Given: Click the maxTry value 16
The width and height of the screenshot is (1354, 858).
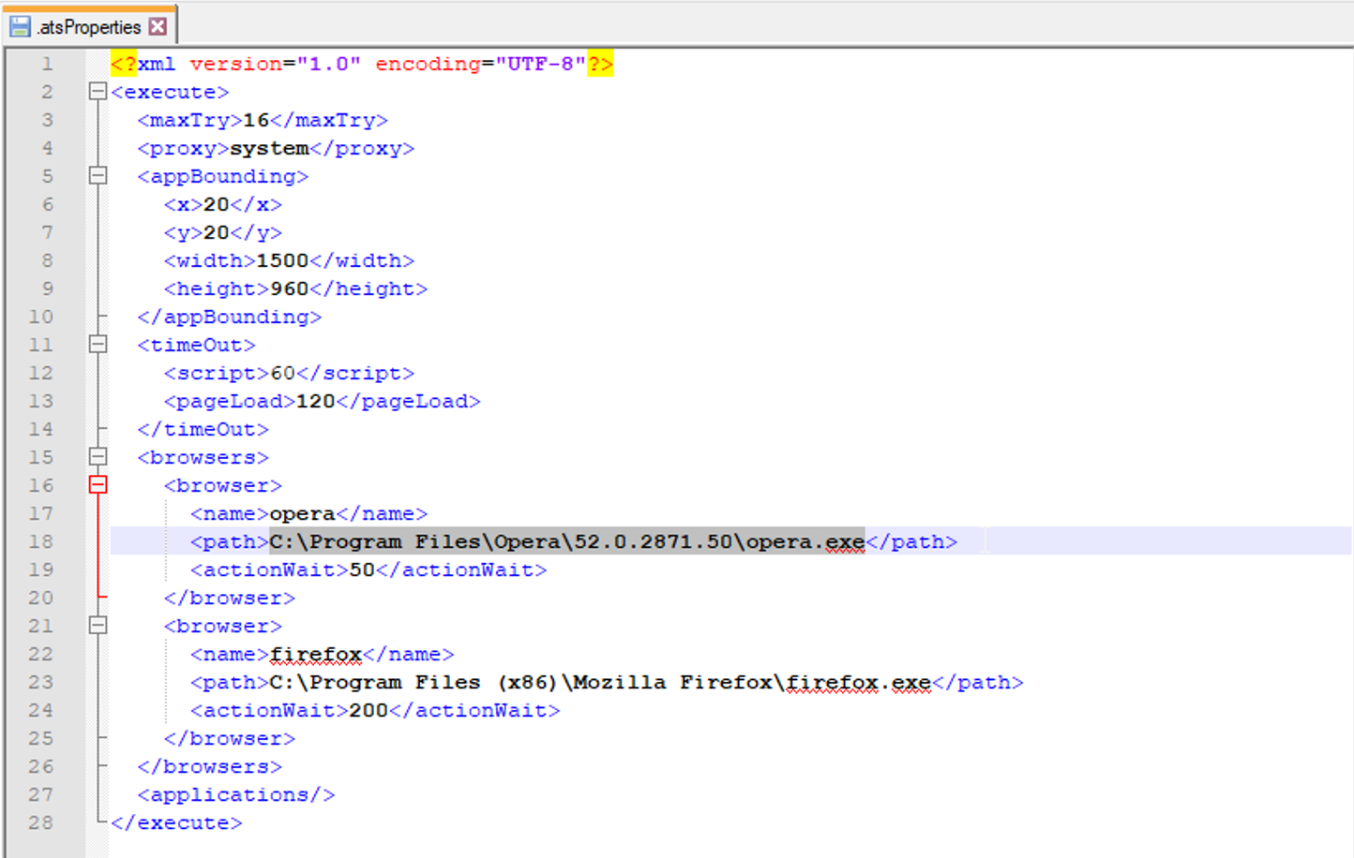Looking at the screenshot, I should point(256,120).
